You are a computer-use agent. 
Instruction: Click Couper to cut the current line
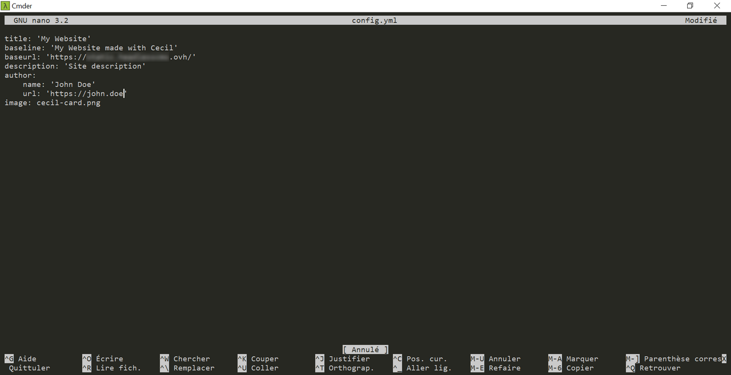pyautogui.click(x=265, y=359)
